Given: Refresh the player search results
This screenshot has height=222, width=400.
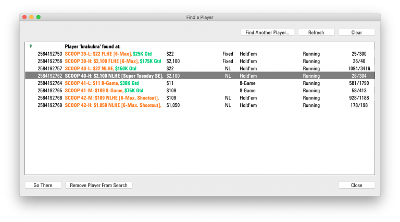Looking at the screenshot, I should pyautogui.click(x=316, y=32).
